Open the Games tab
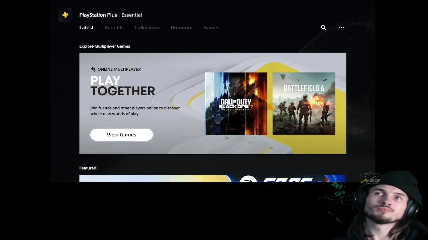Image resolution: width=428 pixels, height=240 pixels. pyautogui.click(x=211, y=28)
